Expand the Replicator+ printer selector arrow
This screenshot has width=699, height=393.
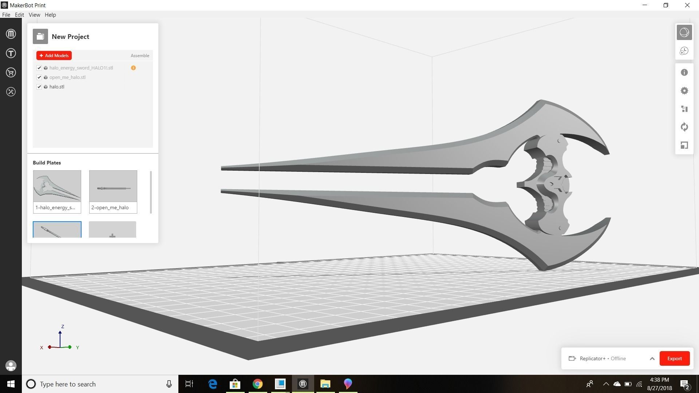pos(652,358)
